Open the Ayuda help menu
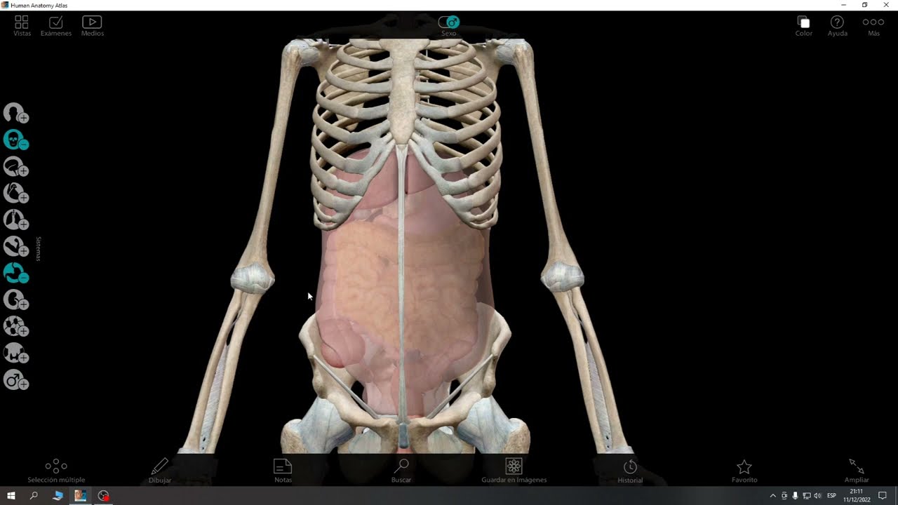This screenshot has width=898, height=505. [x=837, y=26]
